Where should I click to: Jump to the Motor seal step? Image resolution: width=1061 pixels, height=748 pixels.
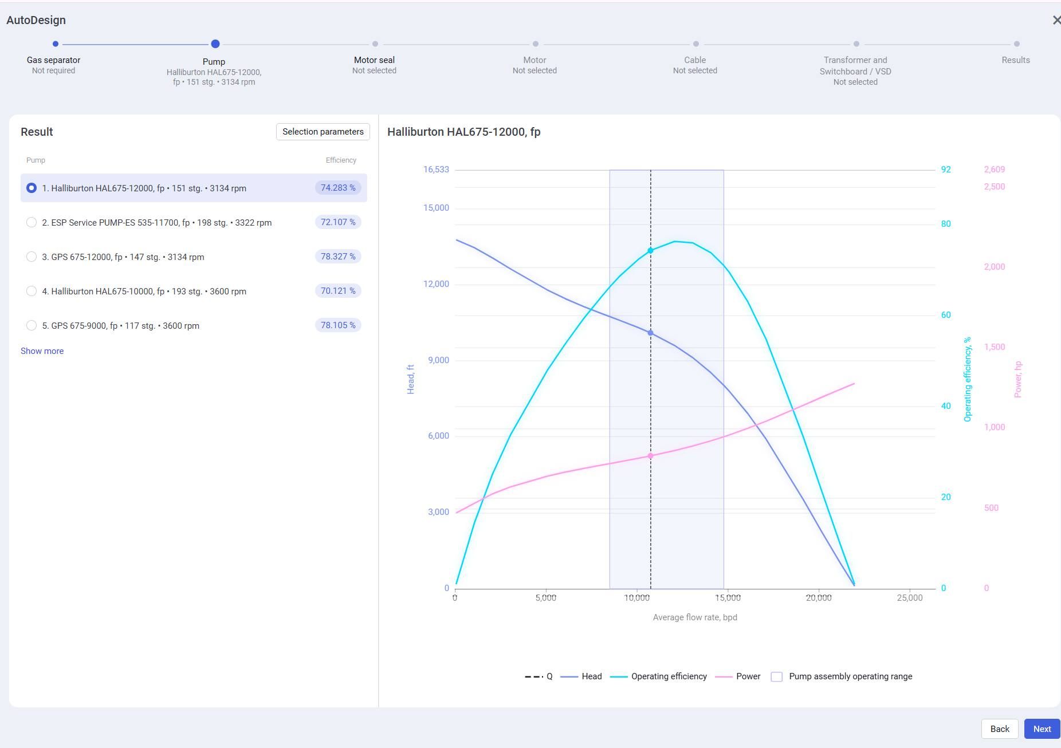[374, 60]
